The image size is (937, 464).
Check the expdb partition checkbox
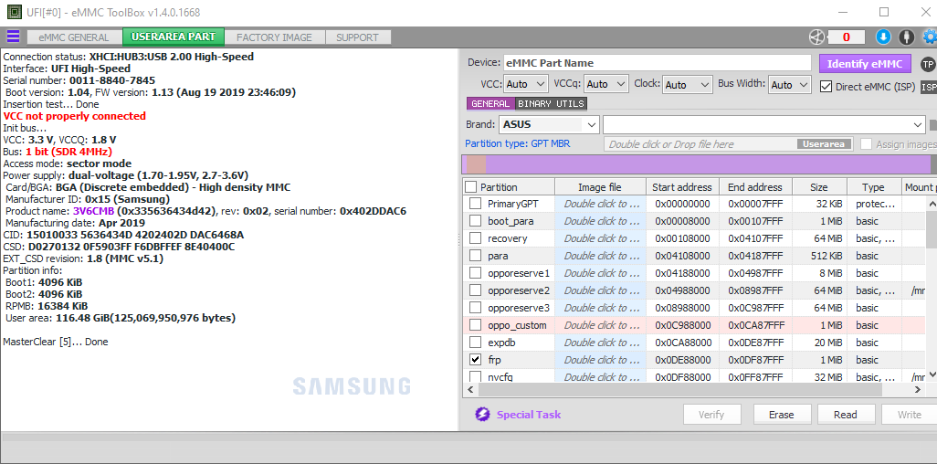[x=475, y=343]
